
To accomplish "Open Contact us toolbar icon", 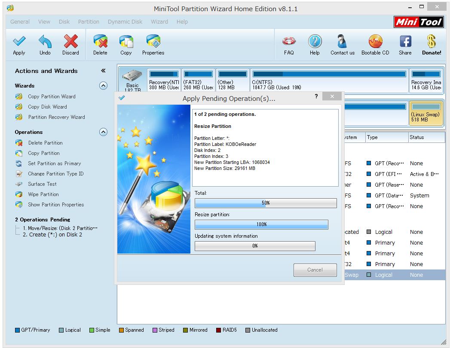I will click(343, 41).
